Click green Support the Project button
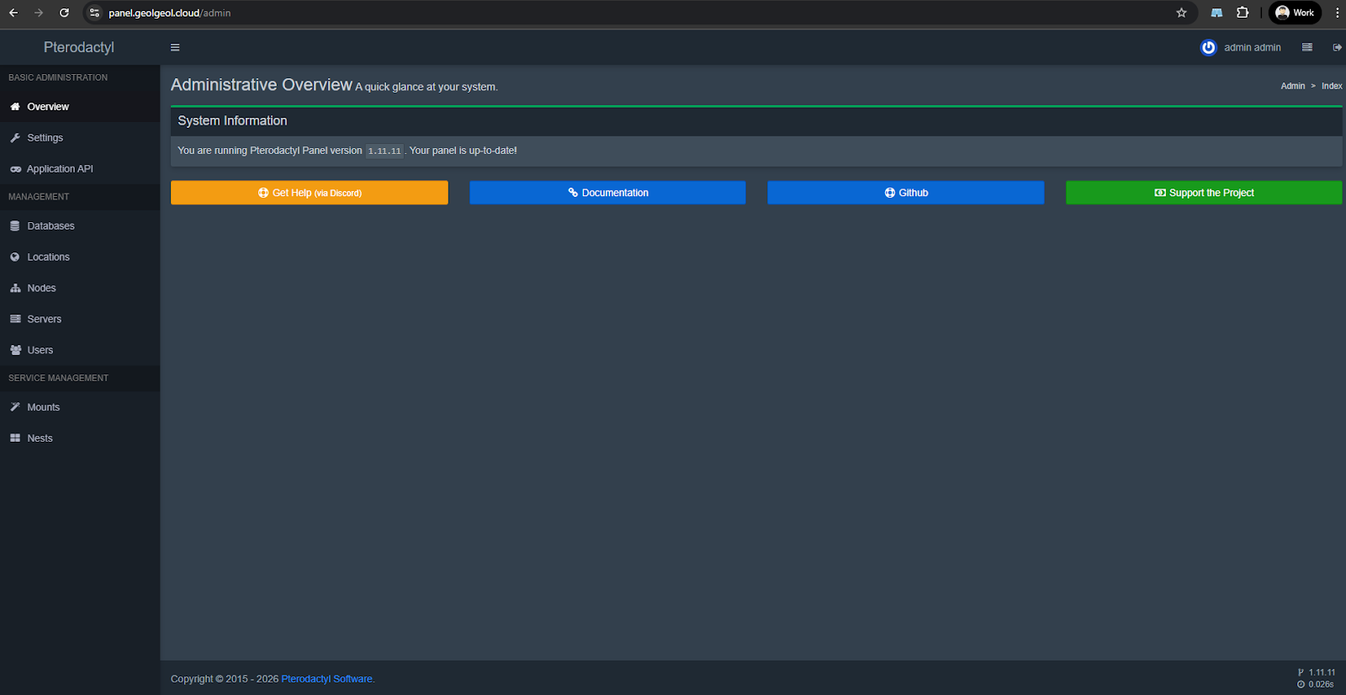 (x=1203, y=193)
